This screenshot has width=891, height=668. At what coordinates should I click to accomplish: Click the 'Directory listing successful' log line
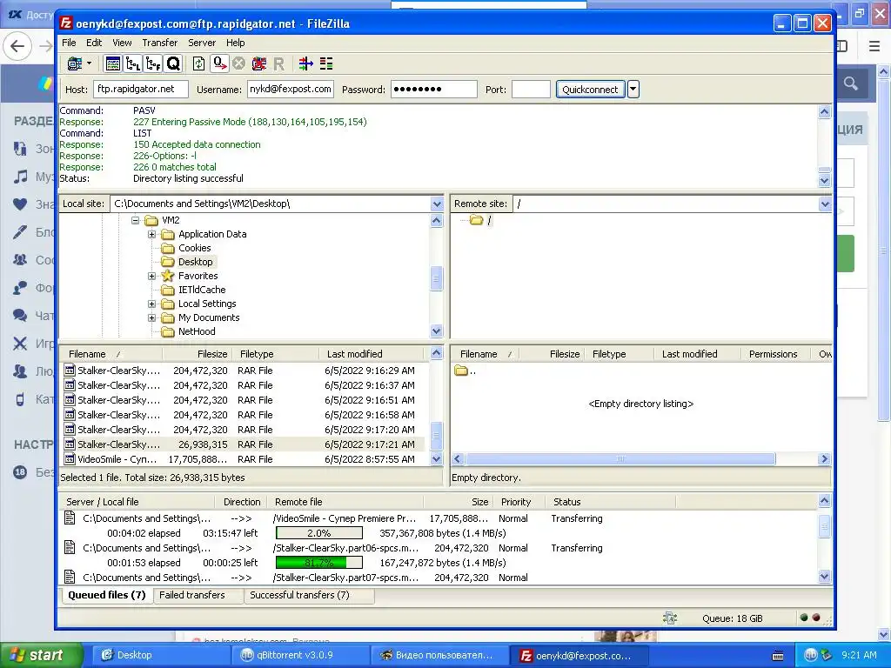[x=188, y=178]
